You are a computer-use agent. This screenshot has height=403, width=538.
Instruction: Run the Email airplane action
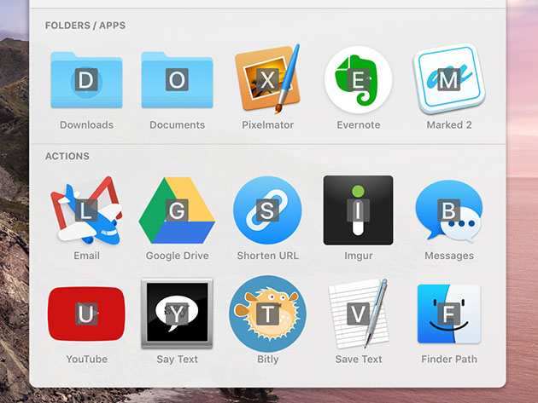pos(86,210)
